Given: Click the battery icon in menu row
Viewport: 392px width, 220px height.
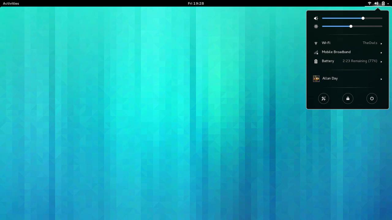Looking at the screenshot, I should pyautogui.click(x=316, y=61).
